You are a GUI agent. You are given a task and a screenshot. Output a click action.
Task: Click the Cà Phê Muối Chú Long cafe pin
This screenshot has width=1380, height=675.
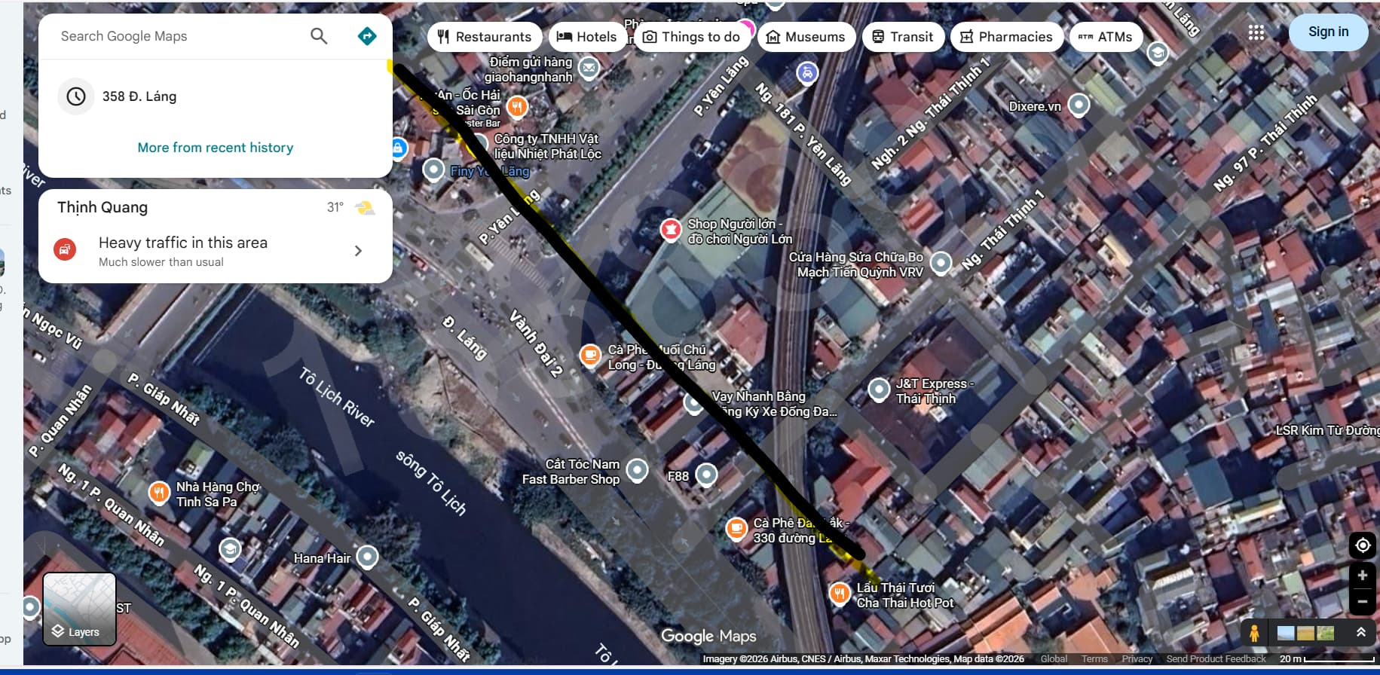tap(590, 355)
